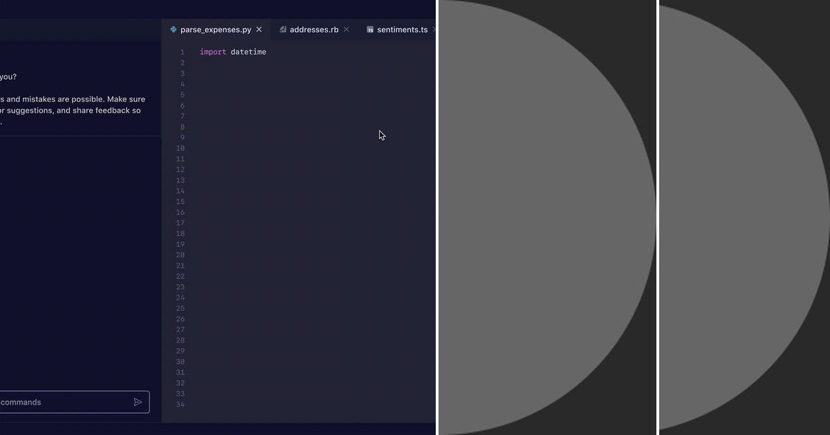Screen dimensions: 830x435
Task: Click line number 1 in the gutter
Action: tap(182, 51)
